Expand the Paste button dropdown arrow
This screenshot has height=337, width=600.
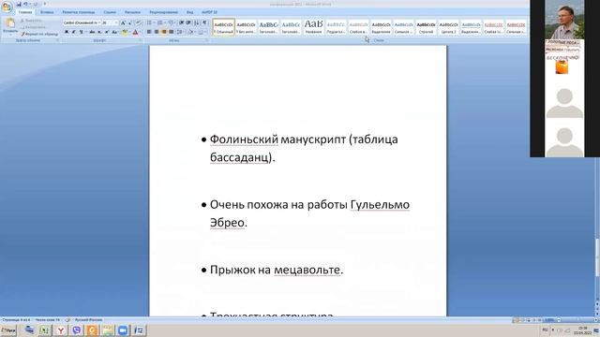(10, 34)
